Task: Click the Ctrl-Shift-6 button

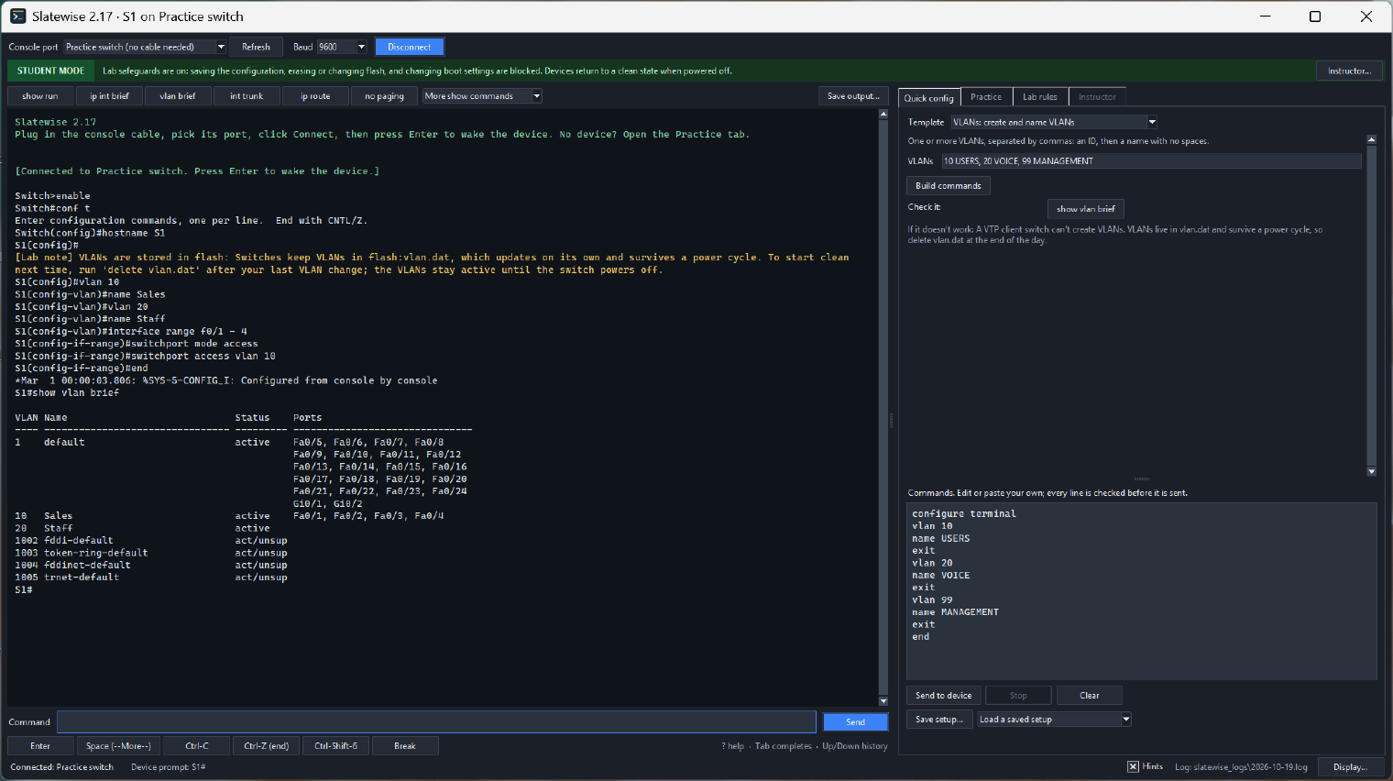Action: (336, 746)
